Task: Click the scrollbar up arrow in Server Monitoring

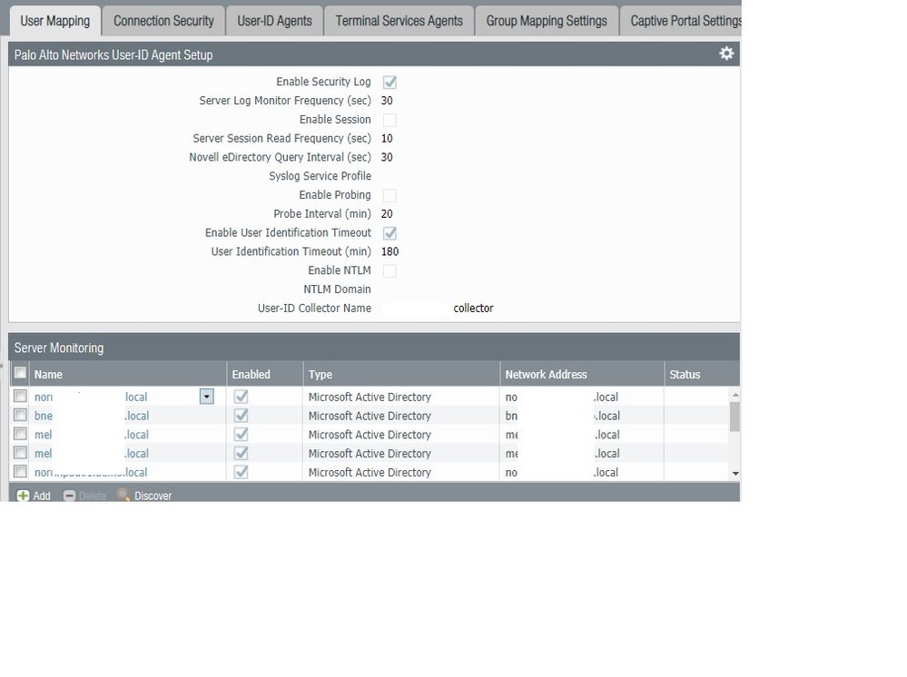Action: [x=735, y=395]
